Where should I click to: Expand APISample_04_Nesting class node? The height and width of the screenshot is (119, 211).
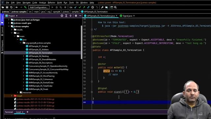(23, 56)
